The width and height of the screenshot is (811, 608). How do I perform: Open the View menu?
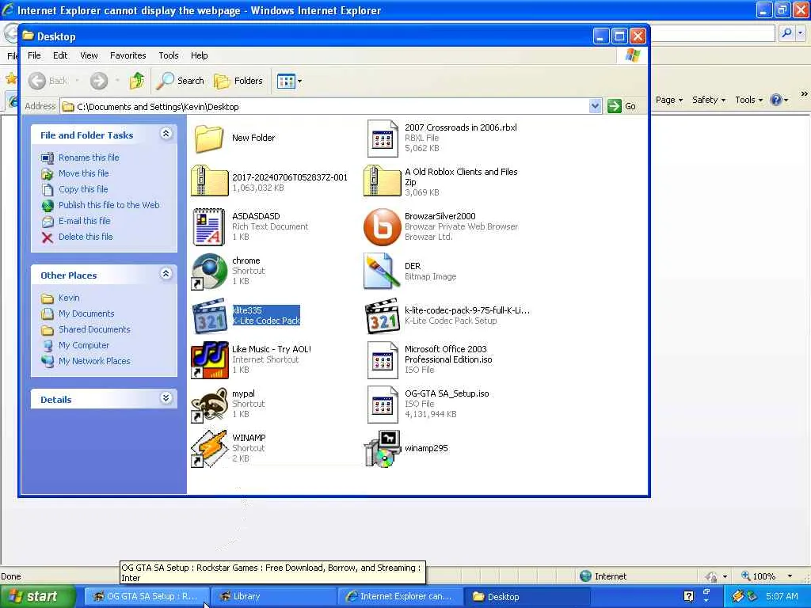pyautogui.click(x=89, y=55)
